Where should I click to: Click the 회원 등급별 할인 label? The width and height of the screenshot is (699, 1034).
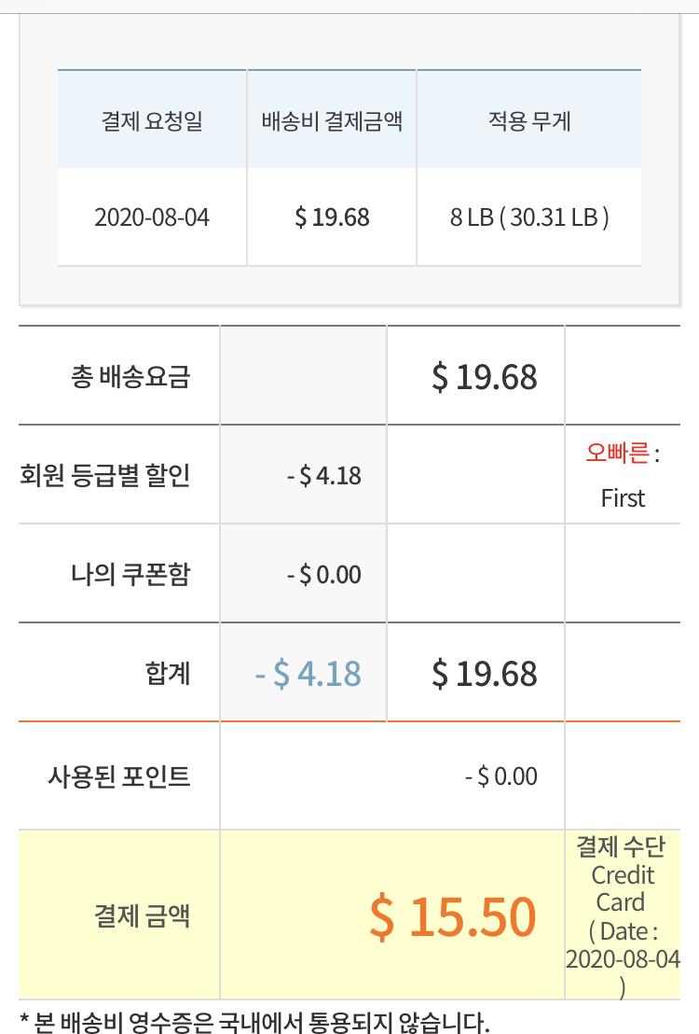point(105,476)
